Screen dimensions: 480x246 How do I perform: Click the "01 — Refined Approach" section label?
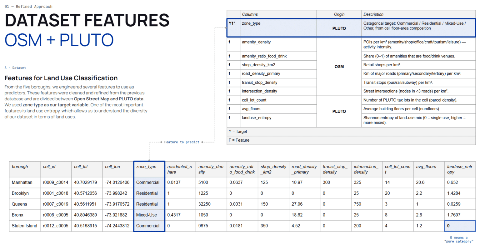[28, 7]
